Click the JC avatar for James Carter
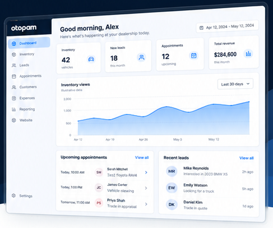Image resolution: width=273 pixels, height=228 pixels. [99, 188]
